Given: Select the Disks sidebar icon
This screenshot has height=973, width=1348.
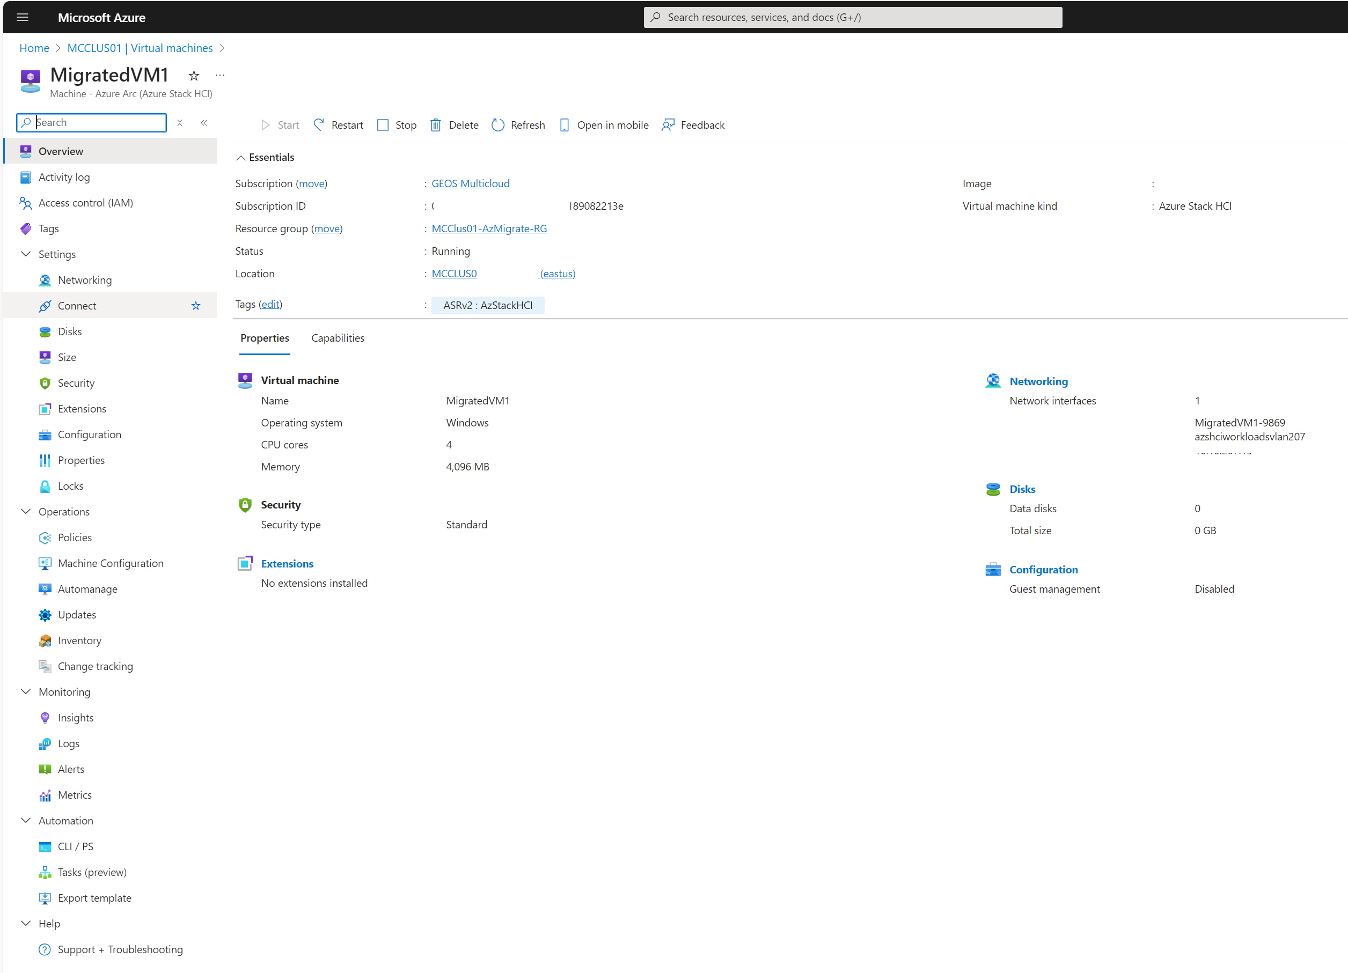Looking at the screenshot, I should coord(45,331).
